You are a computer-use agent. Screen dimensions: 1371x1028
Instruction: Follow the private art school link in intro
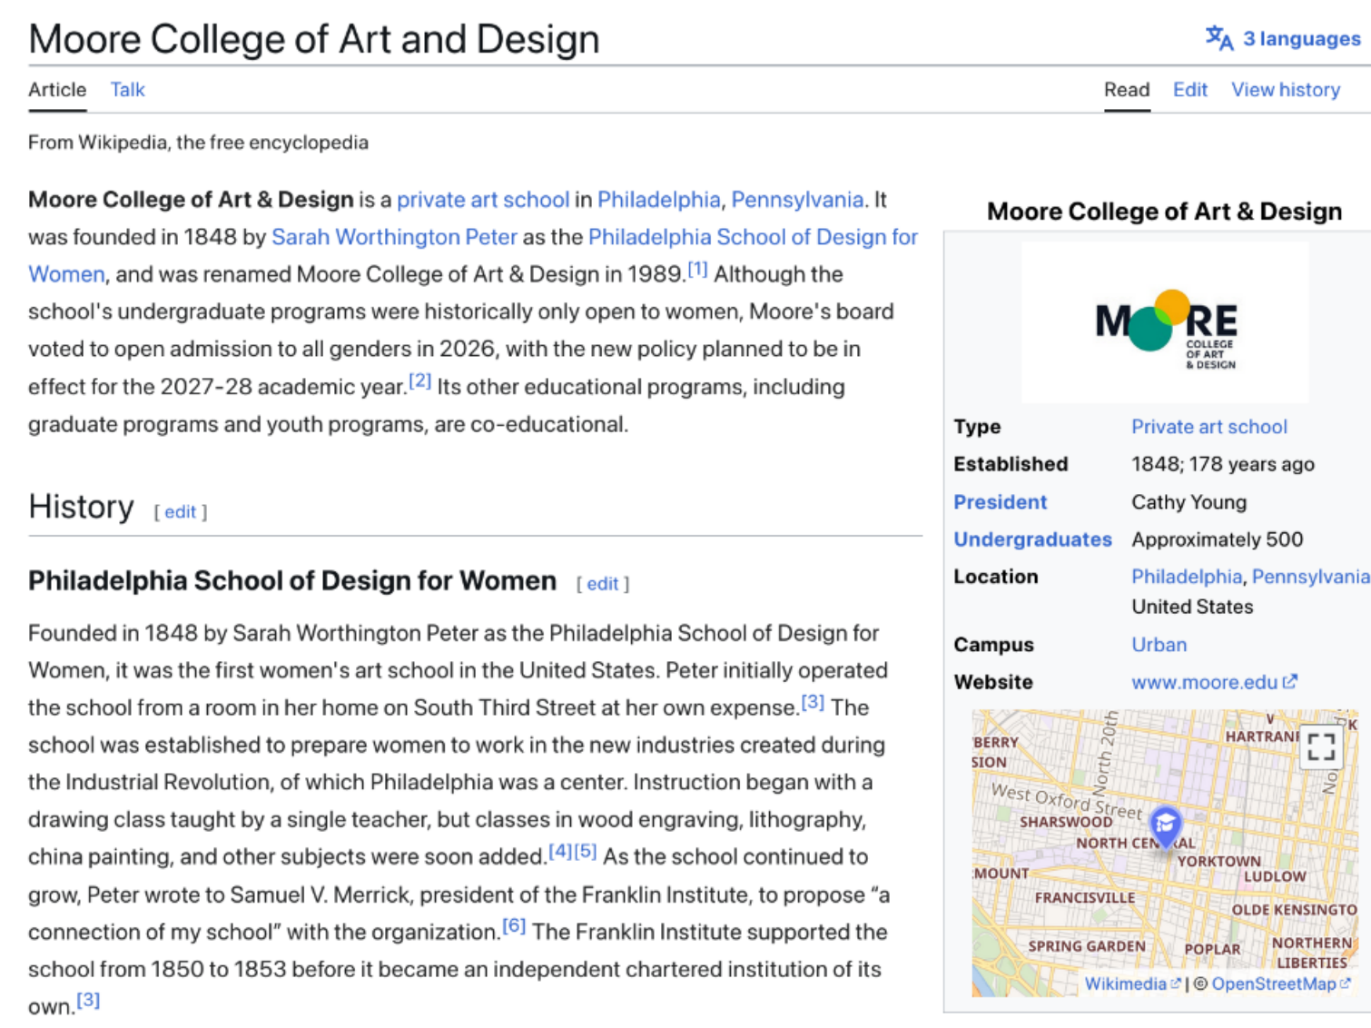tap(483, 200)
